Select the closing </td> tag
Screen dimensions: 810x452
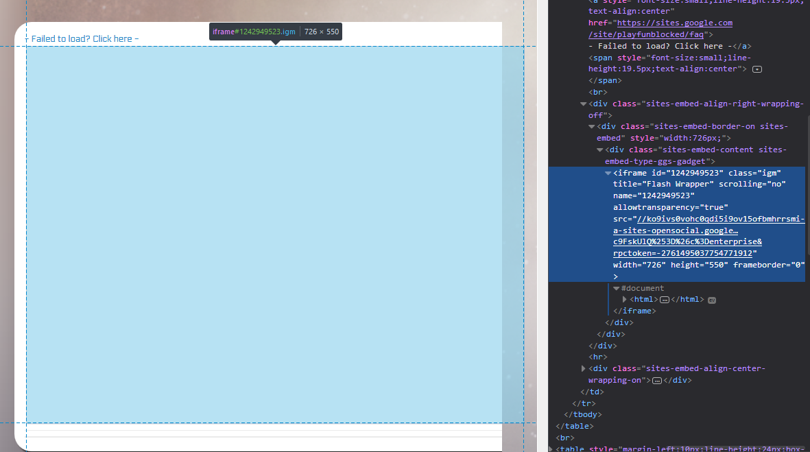[592, 392]
